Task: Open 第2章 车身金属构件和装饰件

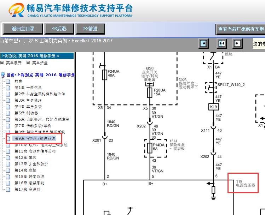Action: click(x=40, y=94)
